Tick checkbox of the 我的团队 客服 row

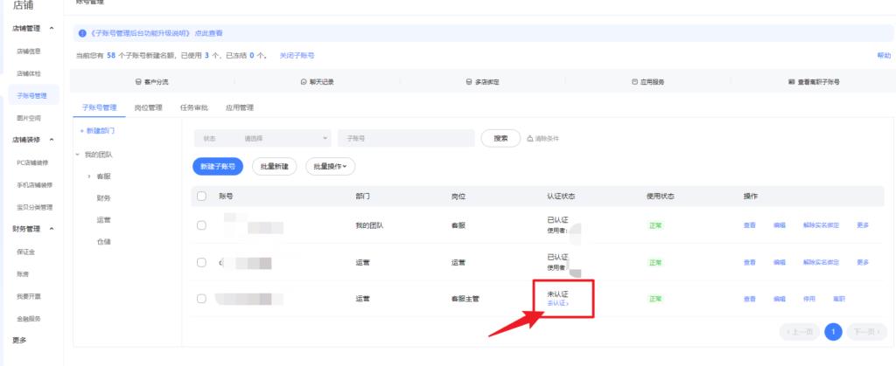coord(201,225)
